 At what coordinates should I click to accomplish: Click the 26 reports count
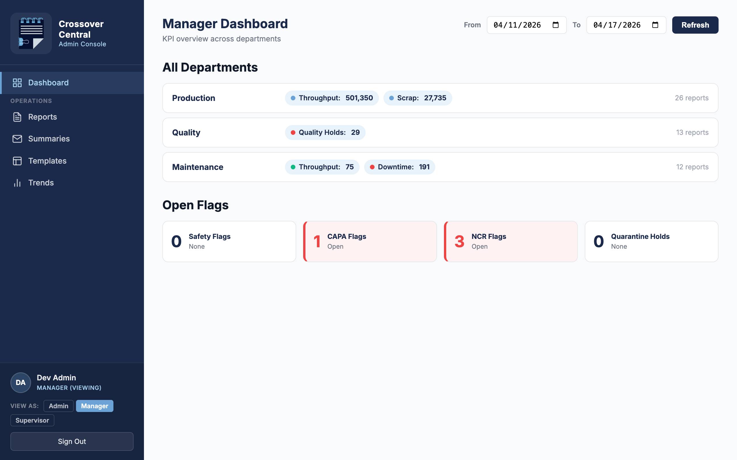point(692,98)
